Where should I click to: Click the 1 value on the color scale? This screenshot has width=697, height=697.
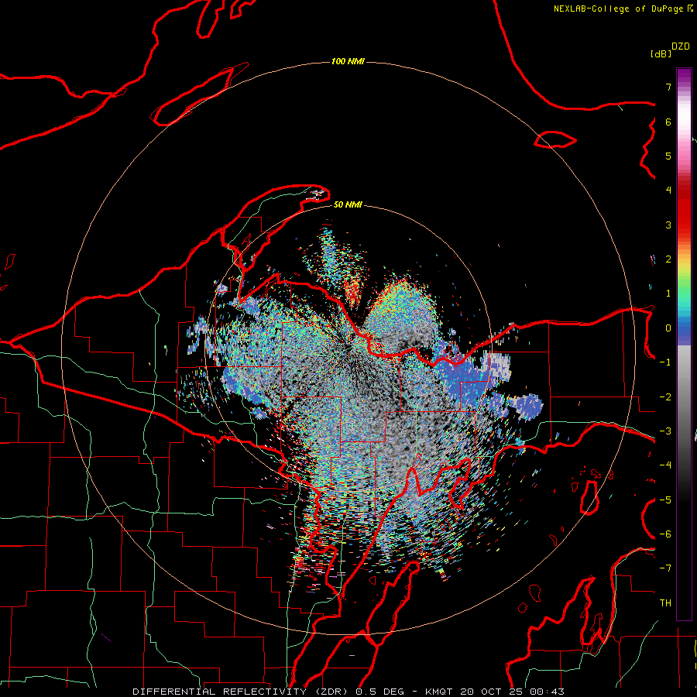tap(668, 294)
